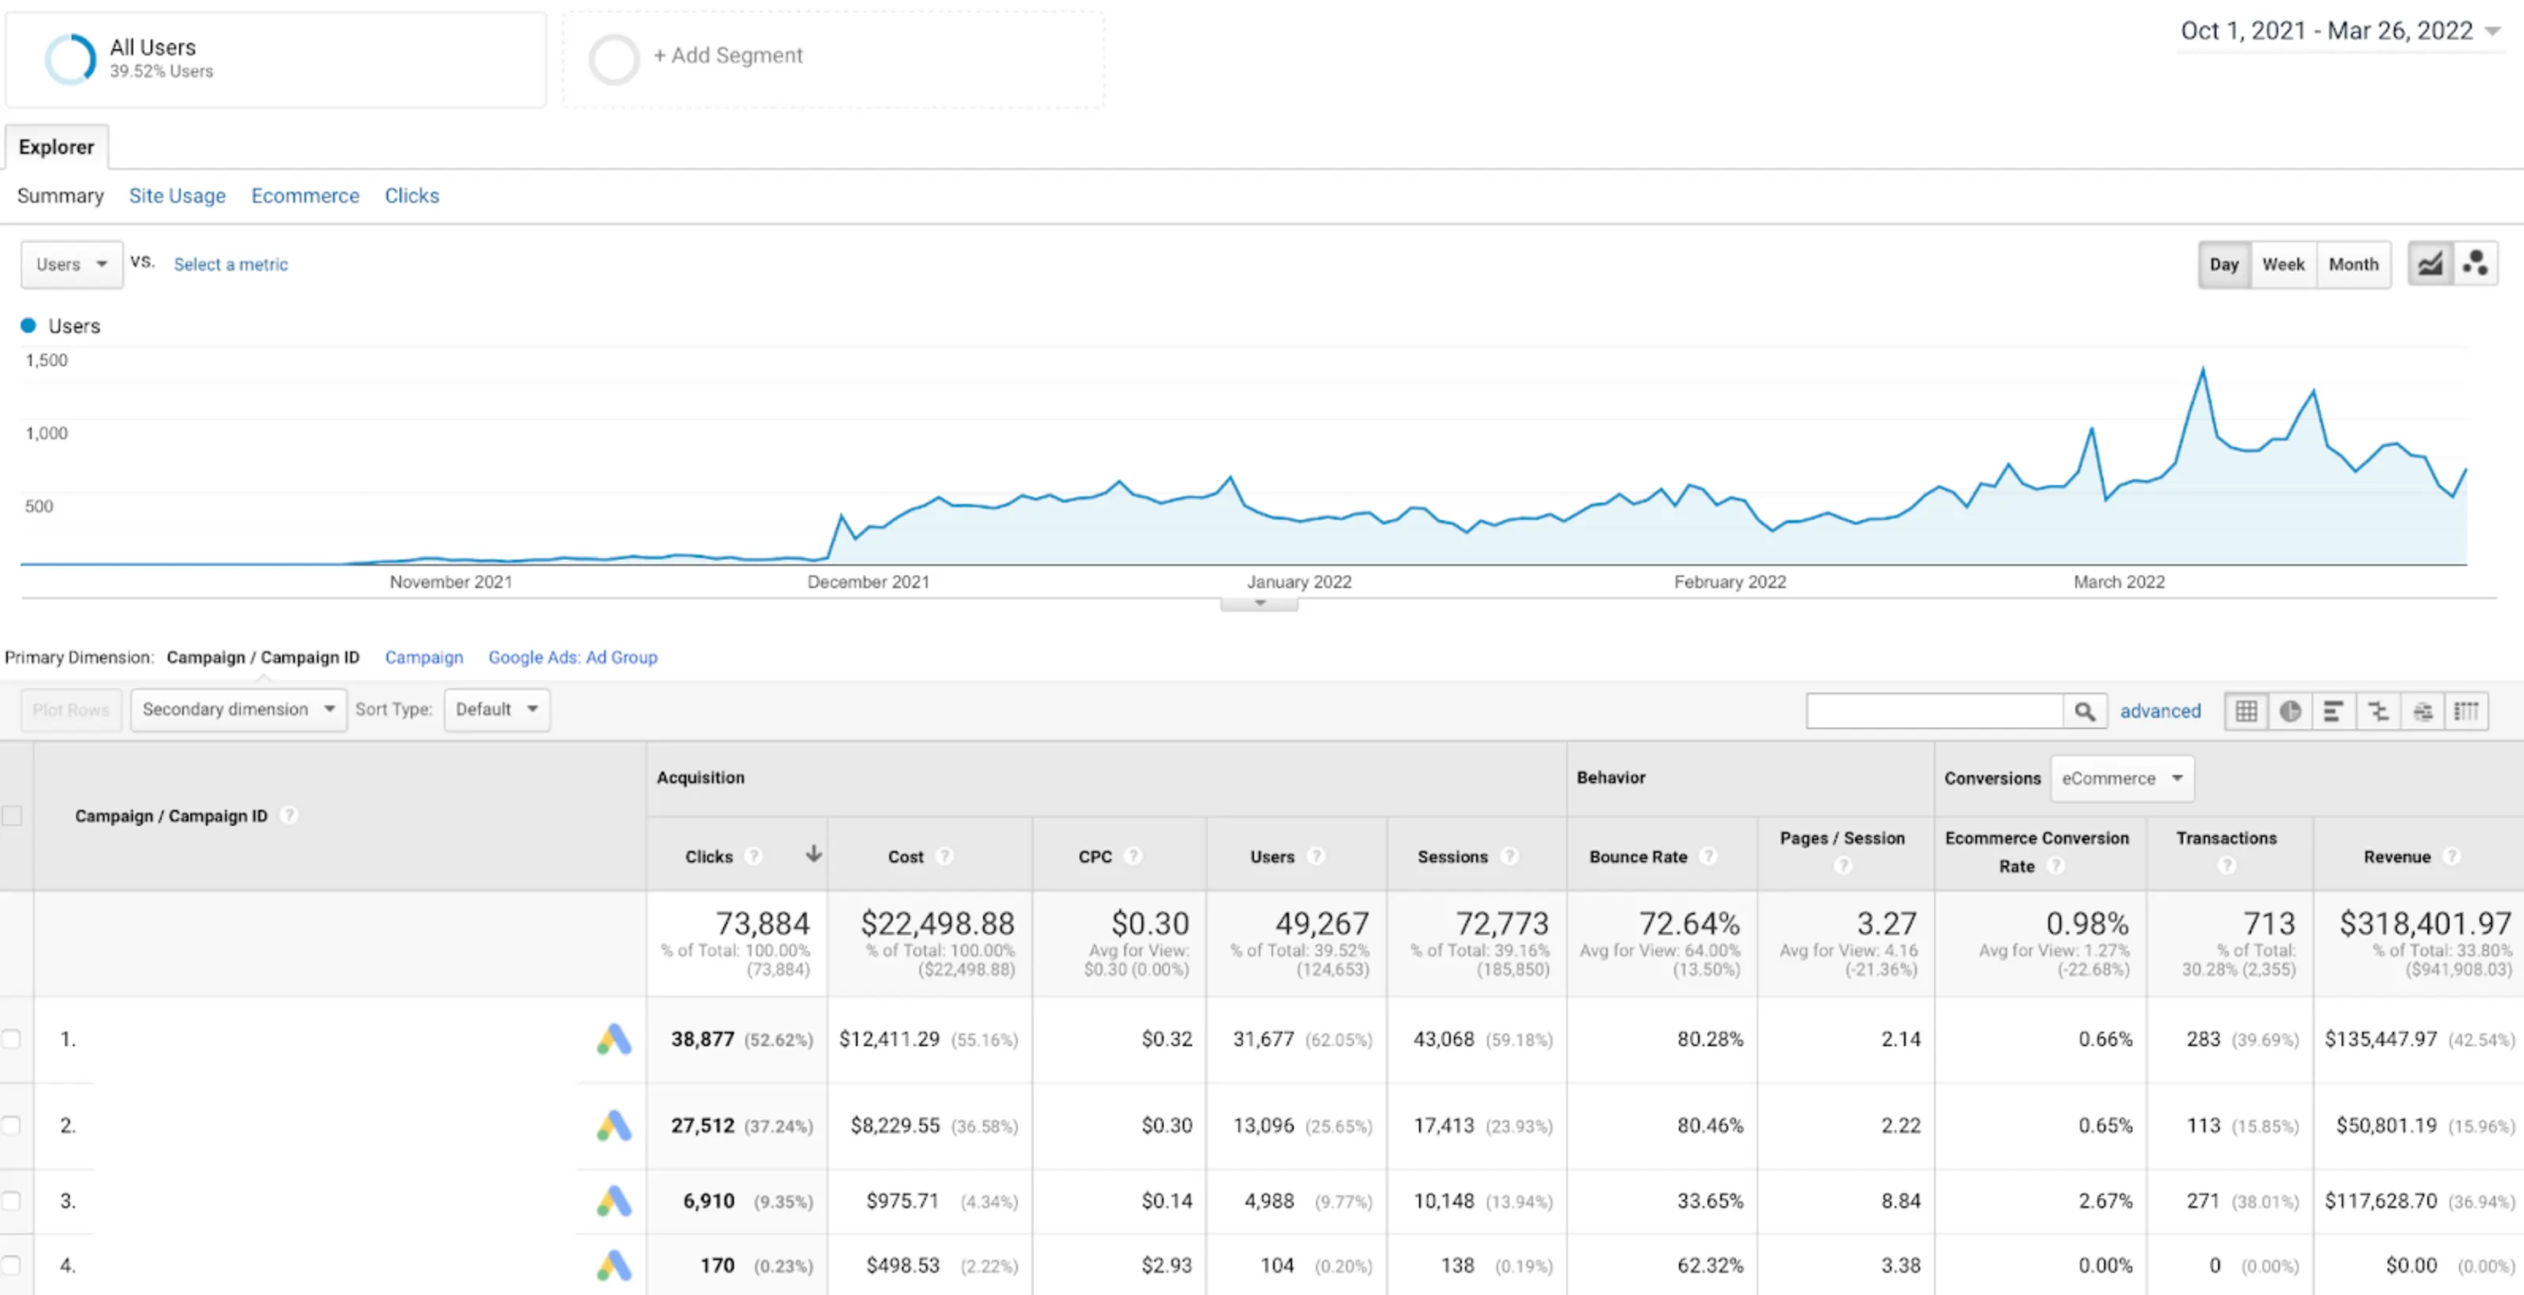Open help icon next to CPC
The height and width of the screenshot is (1295, 2524).
click(1134, 858)
